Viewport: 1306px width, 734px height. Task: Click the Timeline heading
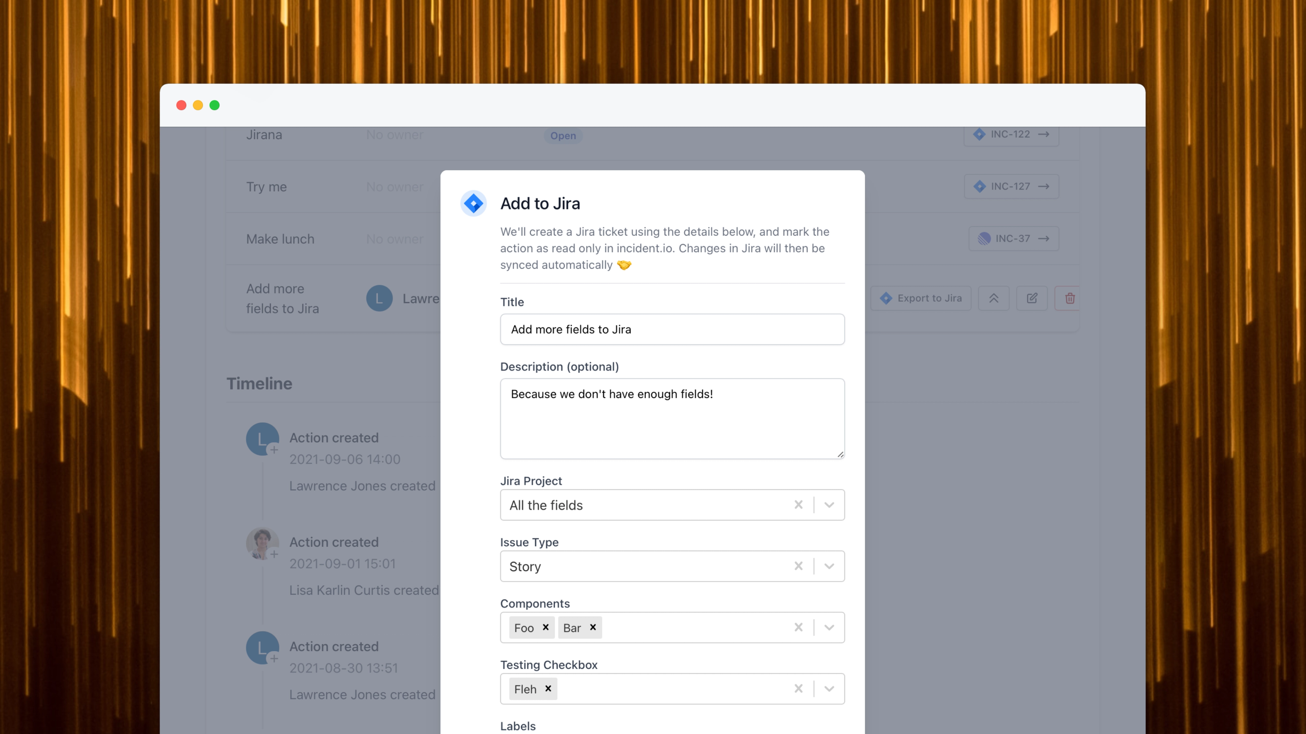tap(259, 384)
